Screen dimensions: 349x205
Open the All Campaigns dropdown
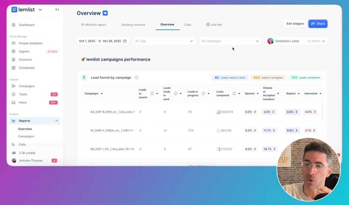[230, 41]
